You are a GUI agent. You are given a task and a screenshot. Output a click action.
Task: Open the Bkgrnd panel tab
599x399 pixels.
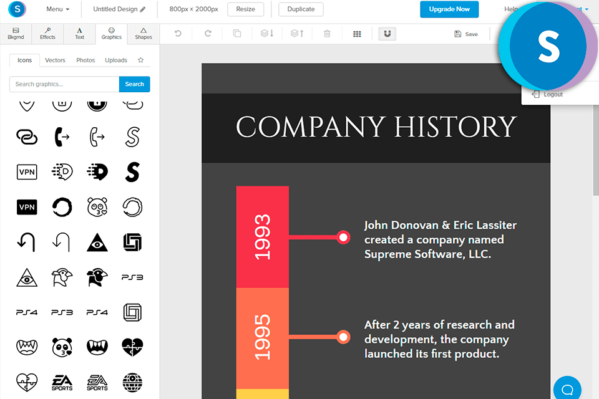click(x=16, y=34)
